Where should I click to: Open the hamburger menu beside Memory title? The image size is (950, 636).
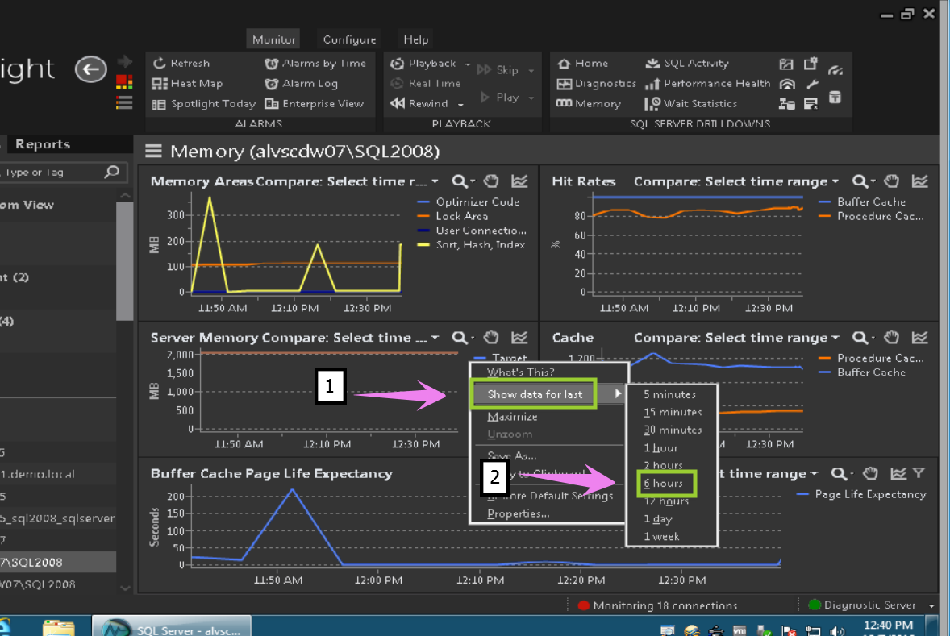click(153, 152)
